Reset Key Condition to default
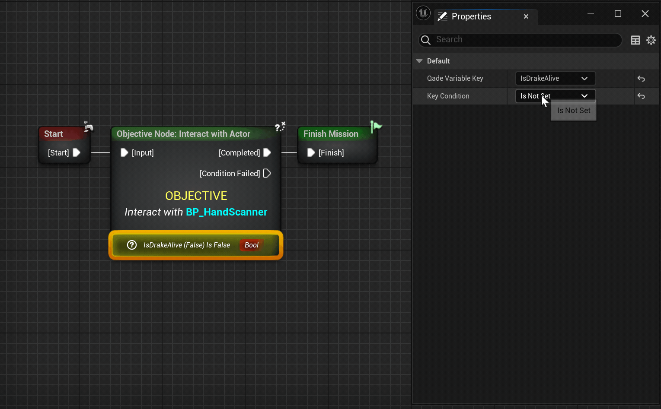 [641, 96]
